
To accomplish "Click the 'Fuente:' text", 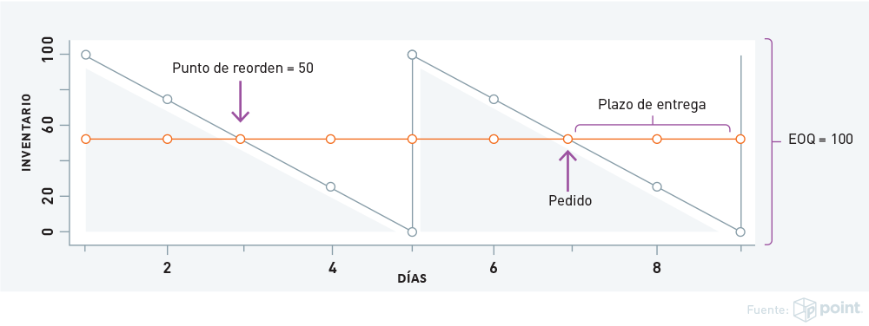I will (x=767, y=310).
